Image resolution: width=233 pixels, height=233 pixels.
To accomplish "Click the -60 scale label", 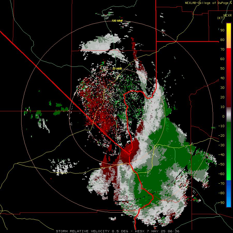I will point(221,174).
